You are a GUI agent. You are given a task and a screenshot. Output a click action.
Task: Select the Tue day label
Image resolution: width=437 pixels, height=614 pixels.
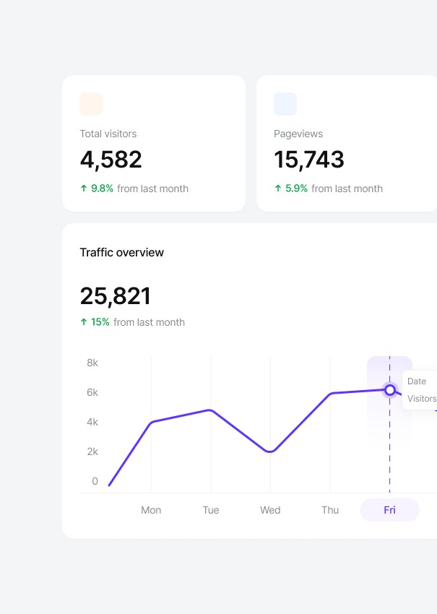[x=211, y=510]
